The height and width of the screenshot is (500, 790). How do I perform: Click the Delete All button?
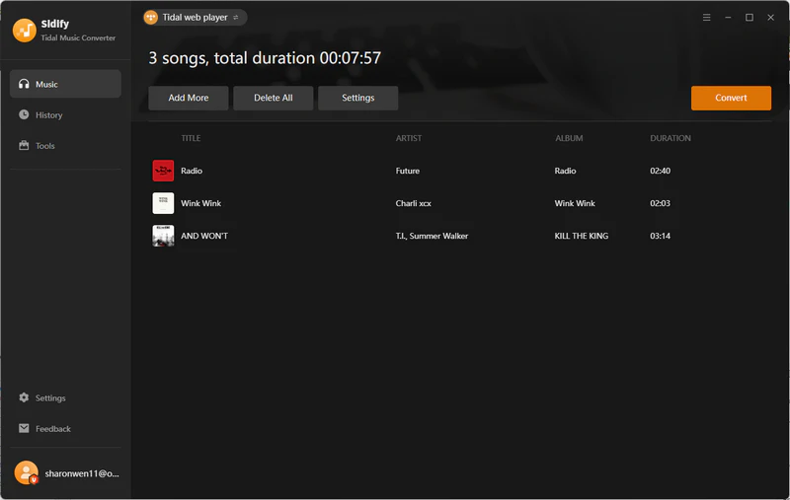[274, 98]
